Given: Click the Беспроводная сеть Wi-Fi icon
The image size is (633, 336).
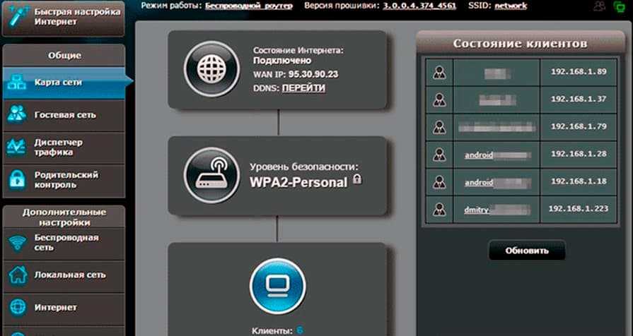Looking at the screenshot, I should pos(17,244).
